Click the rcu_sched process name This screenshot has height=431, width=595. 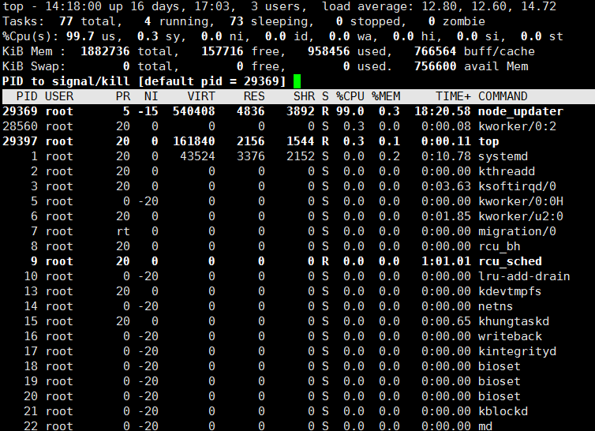(x=510, y=261)
